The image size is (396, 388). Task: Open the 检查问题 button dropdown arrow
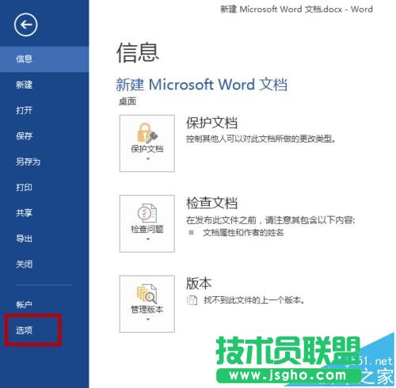click(x=148, y=239)
